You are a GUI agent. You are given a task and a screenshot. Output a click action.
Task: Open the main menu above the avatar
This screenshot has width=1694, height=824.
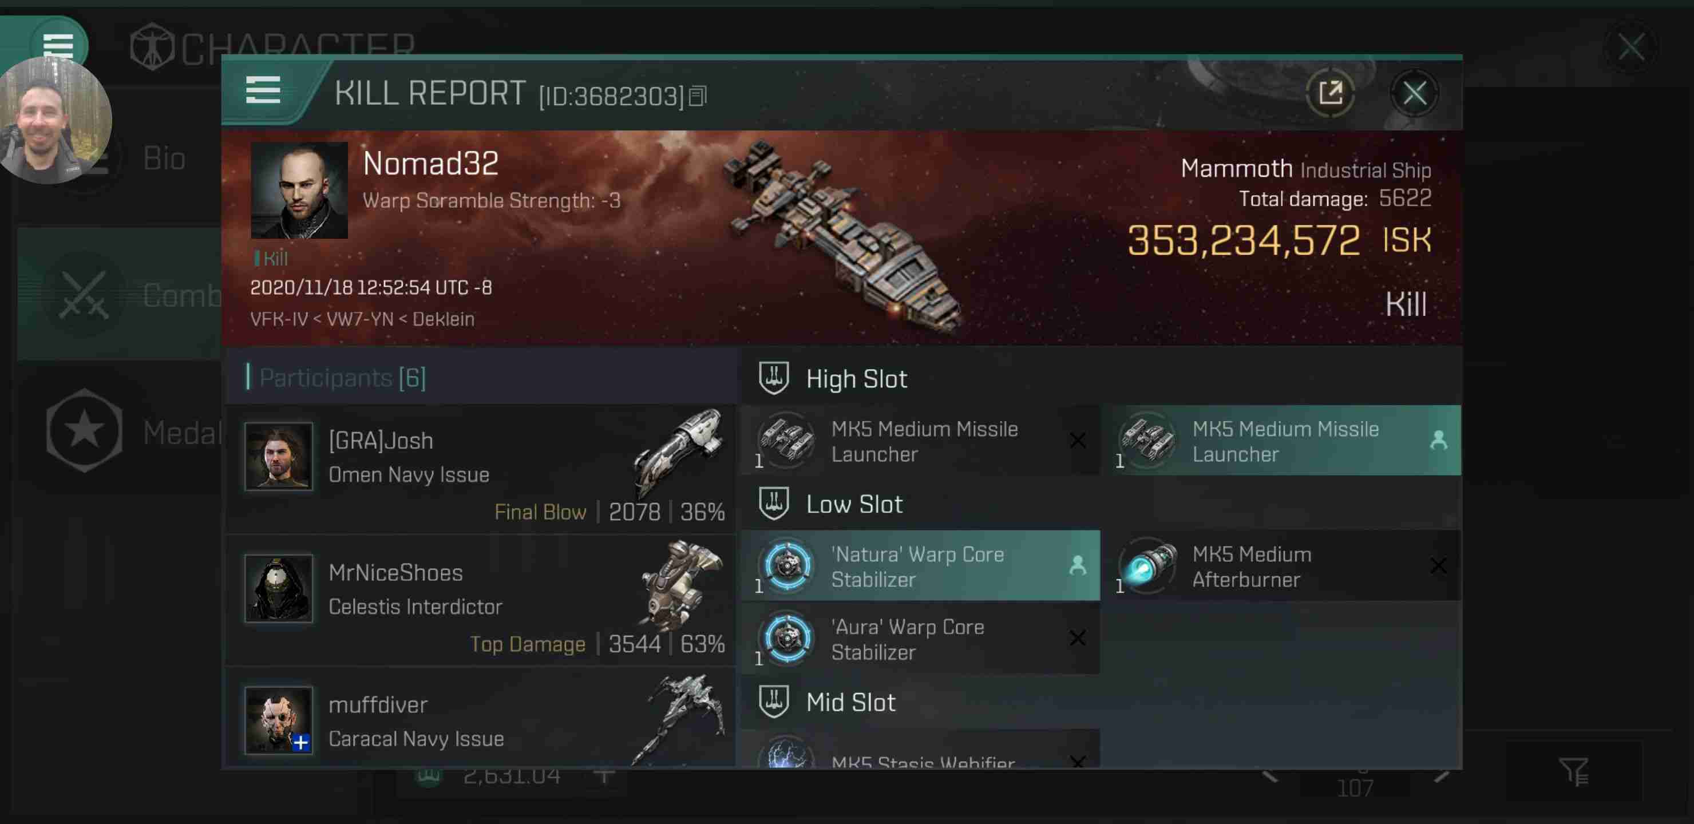click(58, 44)
